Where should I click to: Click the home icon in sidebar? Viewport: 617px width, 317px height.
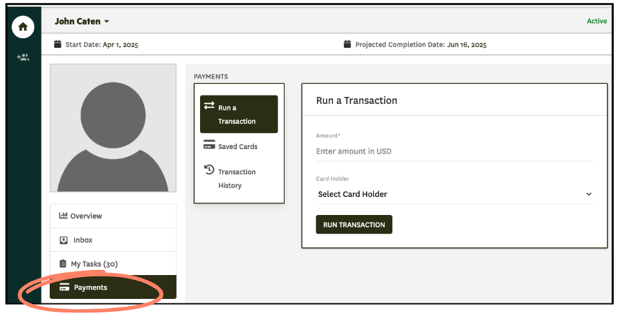[x=23, y=27]
